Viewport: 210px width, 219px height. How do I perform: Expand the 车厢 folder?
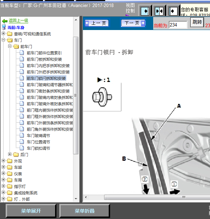pyautogui.click(x=3, y=179)
